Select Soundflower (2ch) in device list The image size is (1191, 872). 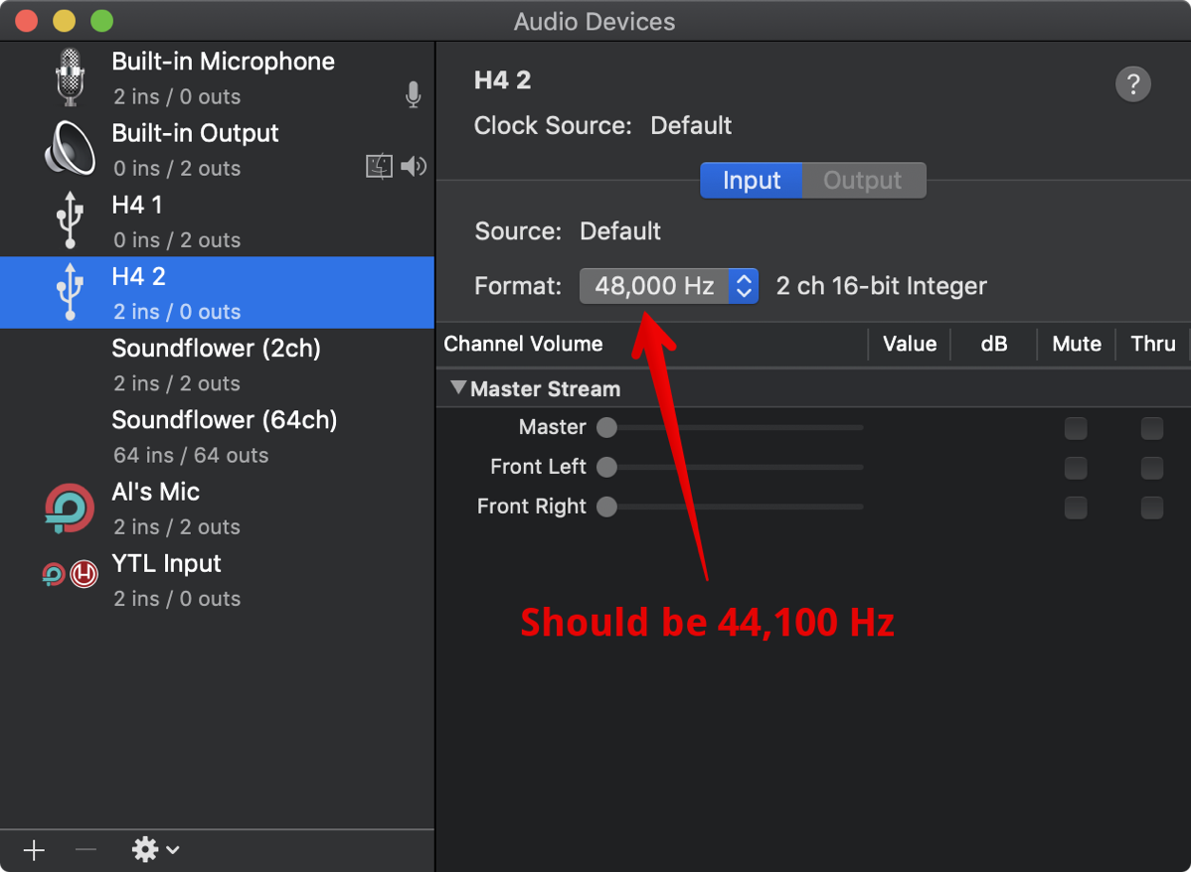point(216,364)
